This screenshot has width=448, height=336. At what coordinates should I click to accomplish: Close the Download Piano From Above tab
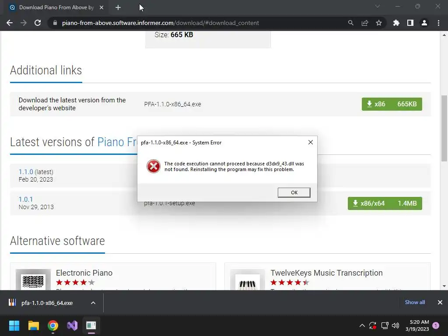pos(101,7)
